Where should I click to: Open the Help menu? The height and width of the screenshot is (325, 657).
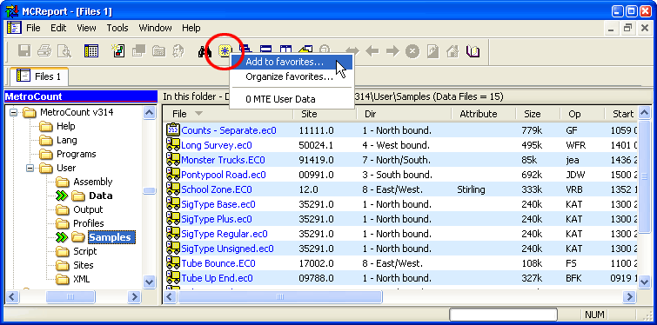coord(191,28)
